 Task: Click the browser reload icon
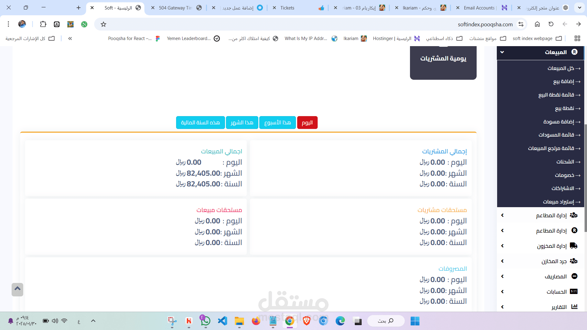pos(551,24)
